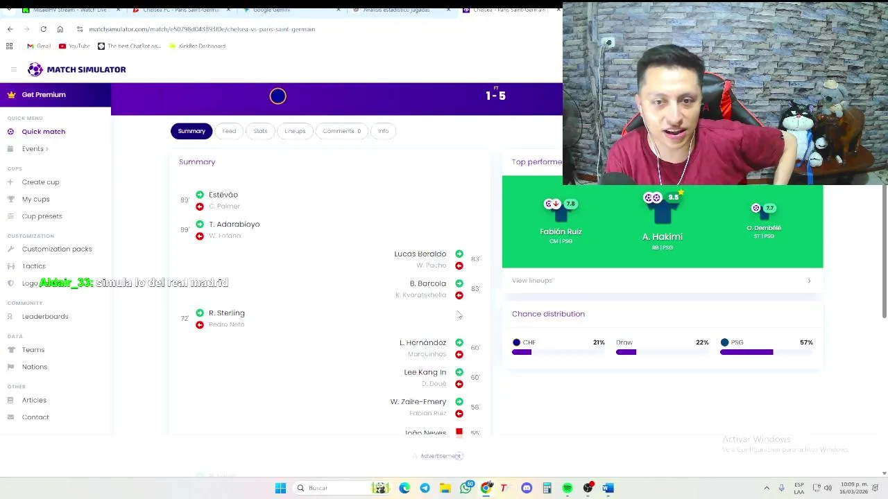Click the CHE chance distribution bar
The image size is (888, 499).
[558, 352]
